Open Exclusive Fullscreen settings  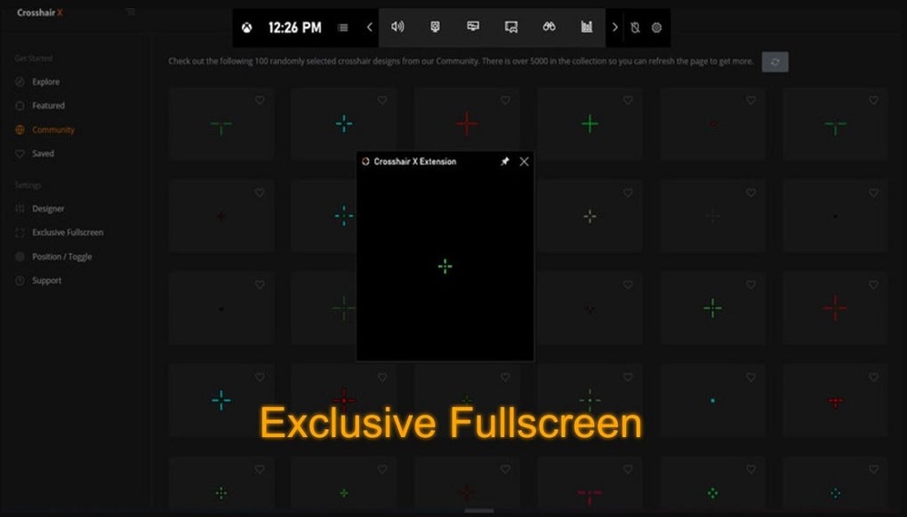(68, 232)
